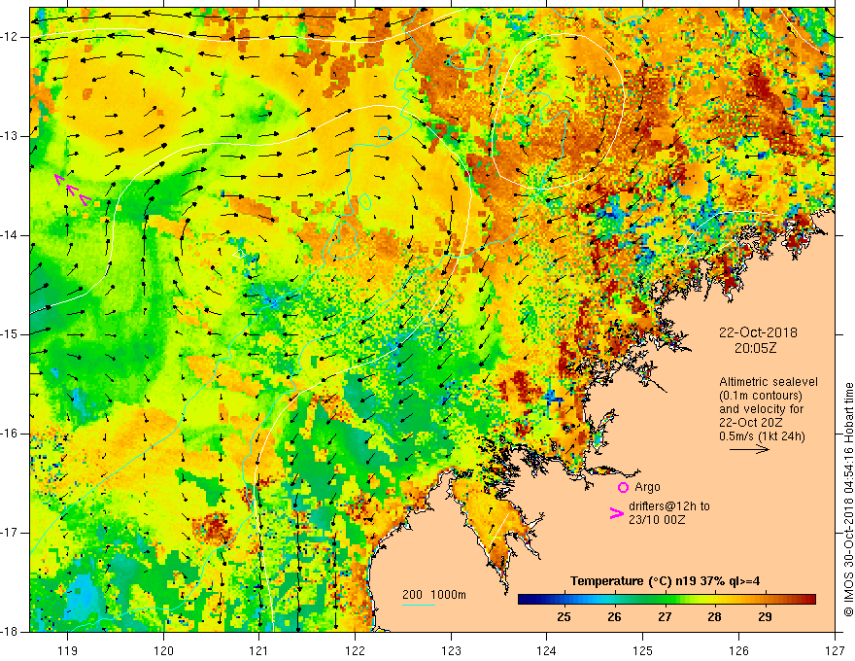Screen dimensions: 855x661
Task: Click the '200 1000m' bathymetry label
Action: pyautogui.click(x=434, y=595)
